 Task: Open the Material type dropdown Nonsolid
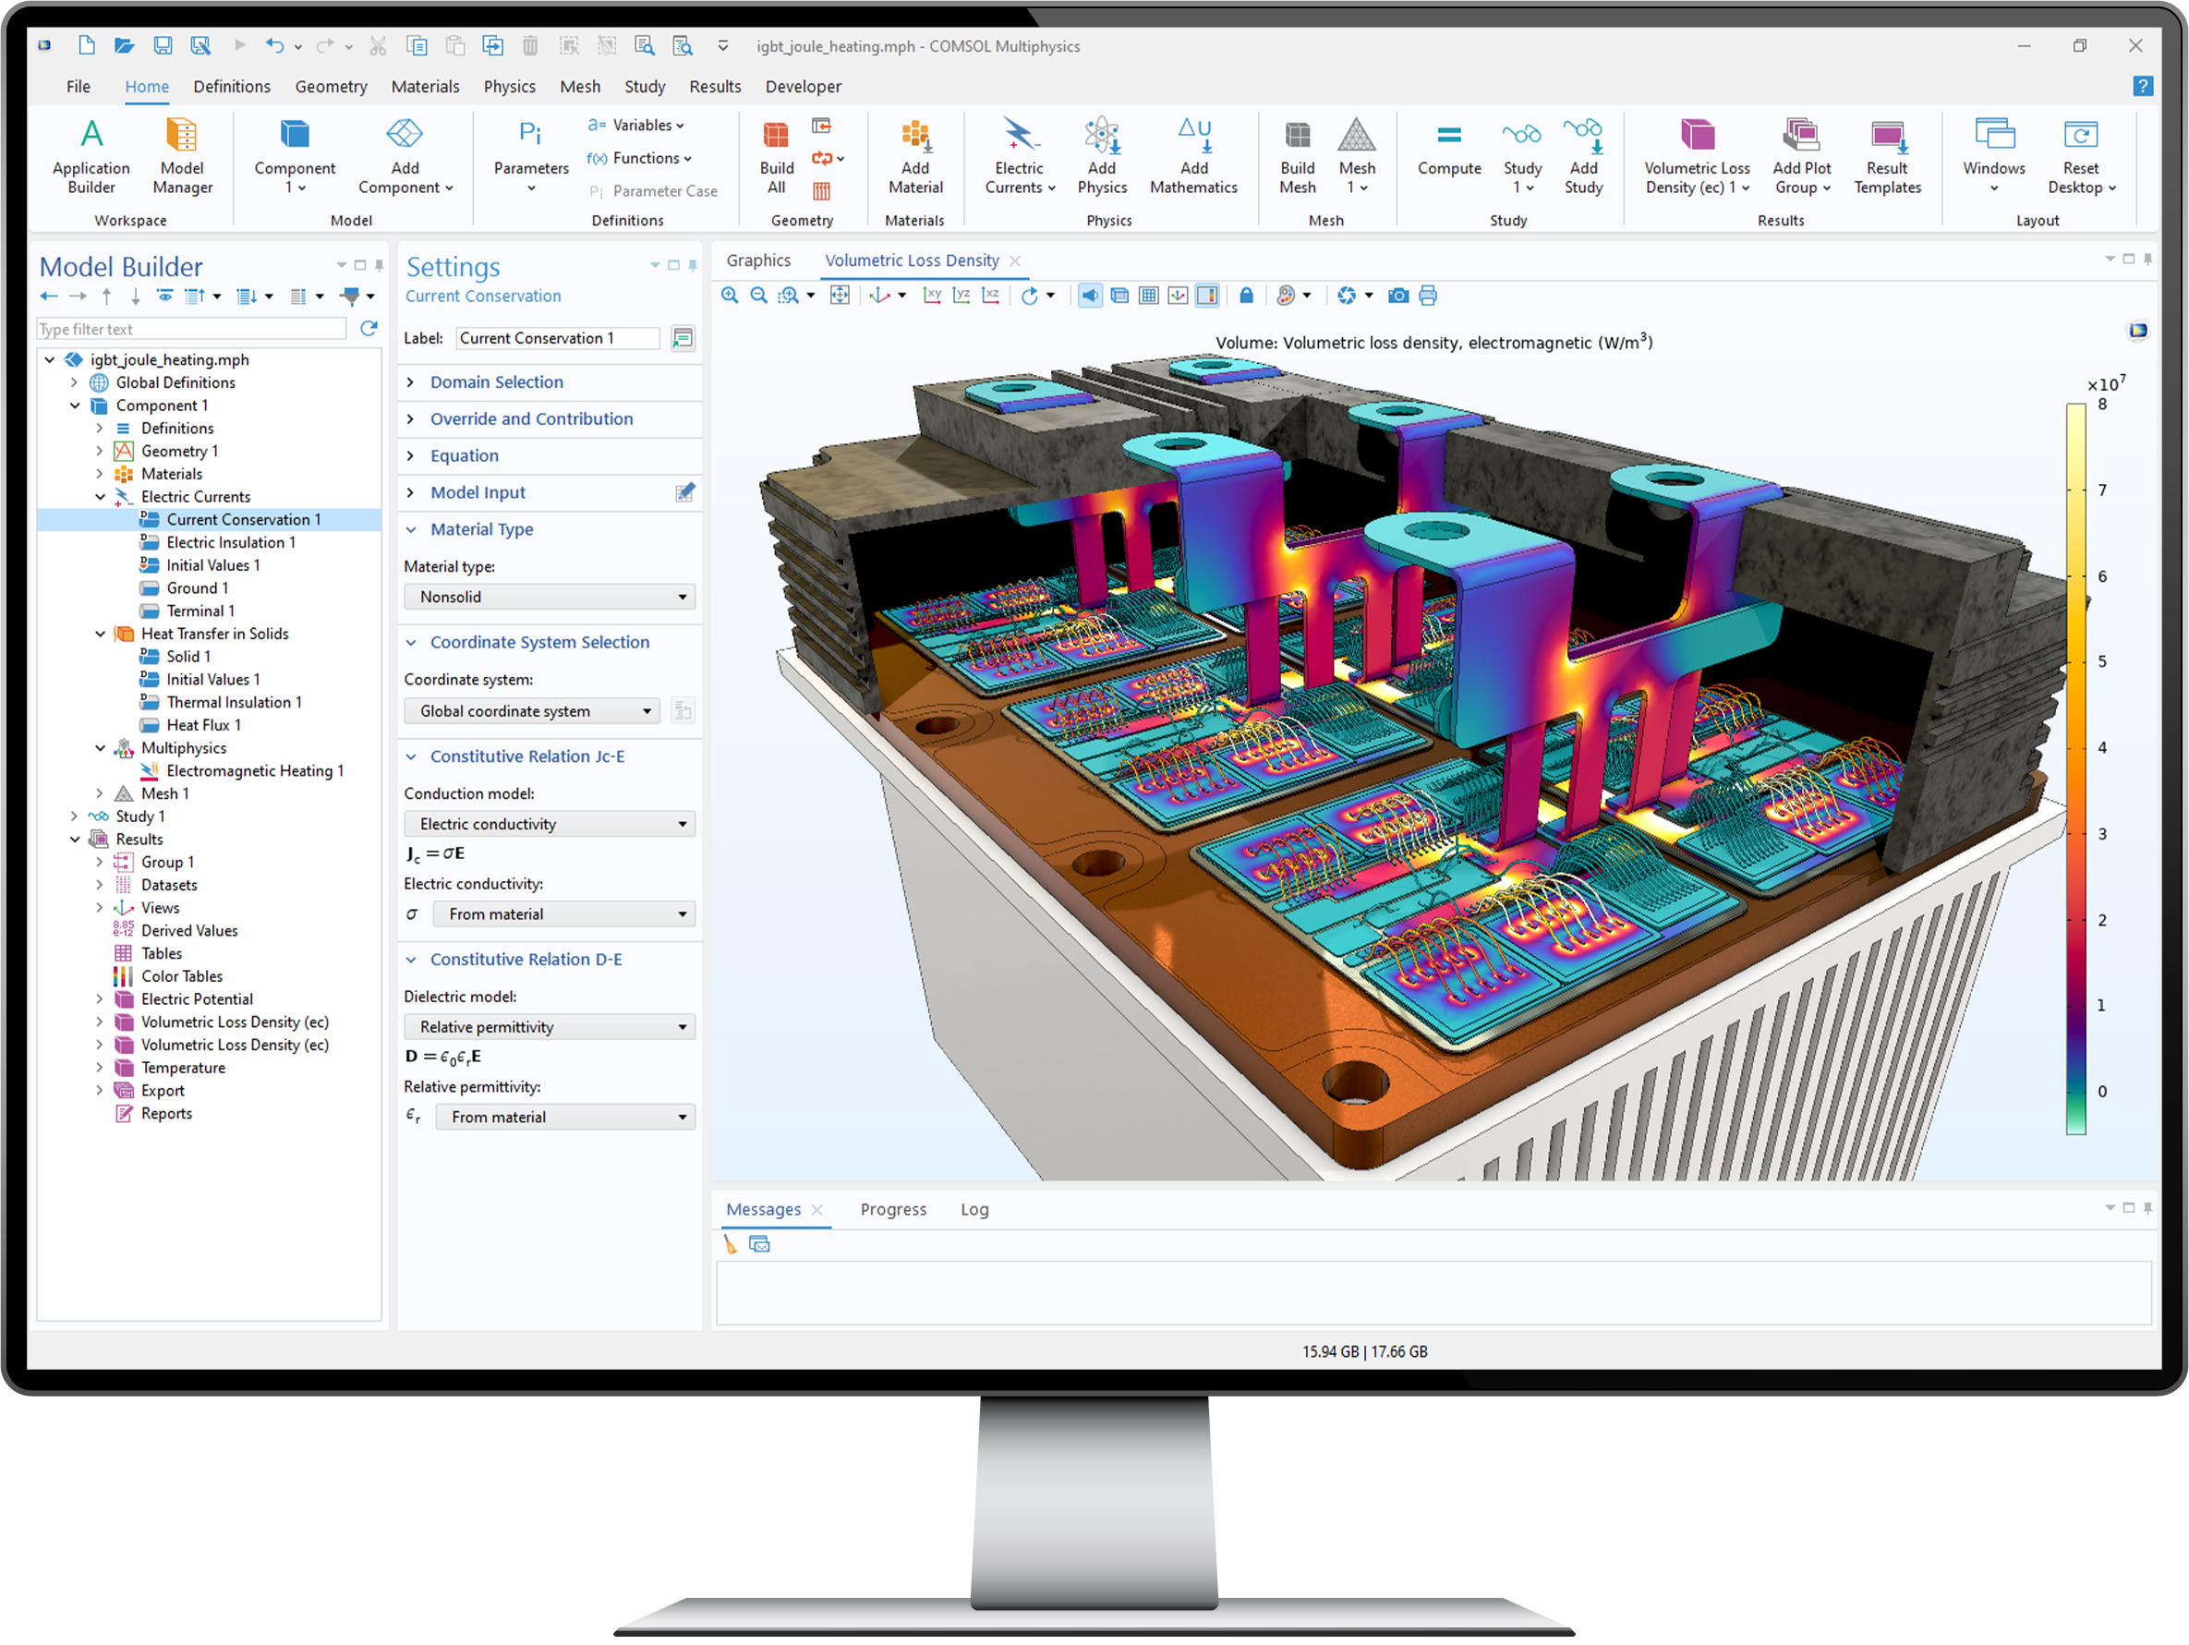(x=550, y=597)
